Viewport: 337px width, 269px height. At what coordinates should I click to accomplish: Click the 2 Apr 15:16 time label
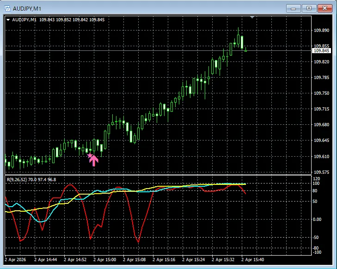164,260
